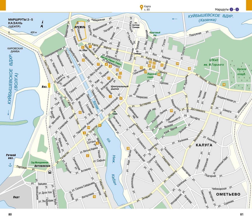Select the yellow railway station marker beside Вкз.

49,86
